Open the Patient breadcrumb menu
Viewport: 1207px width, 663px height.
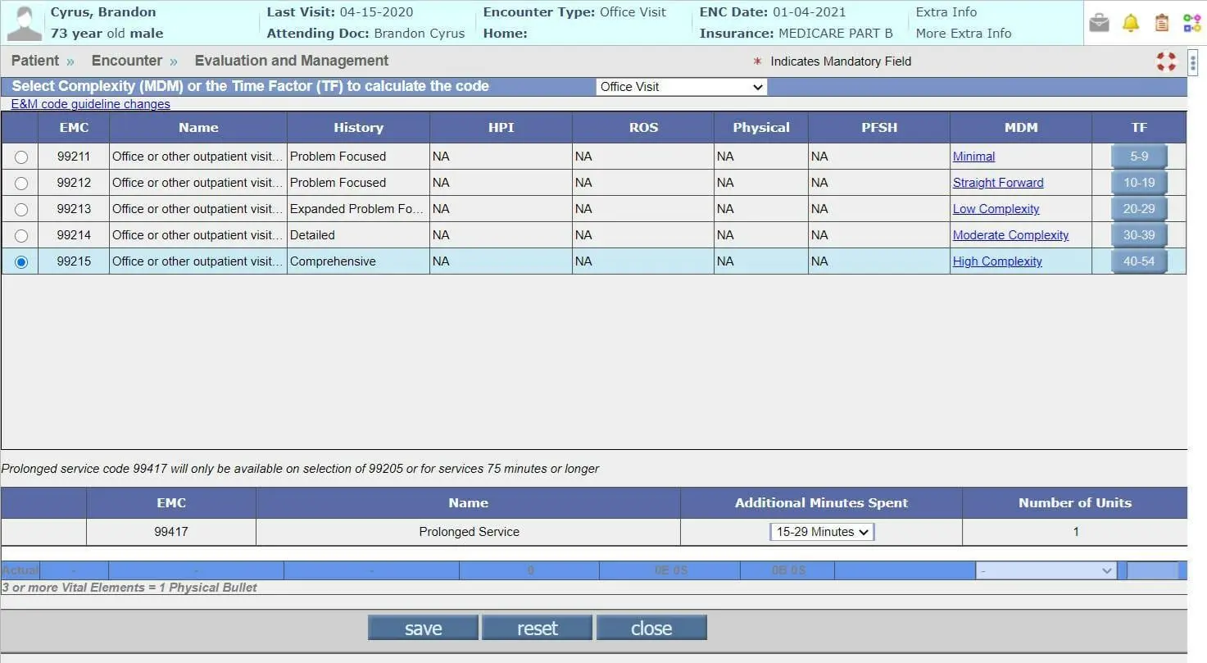(x=35, y=61)
